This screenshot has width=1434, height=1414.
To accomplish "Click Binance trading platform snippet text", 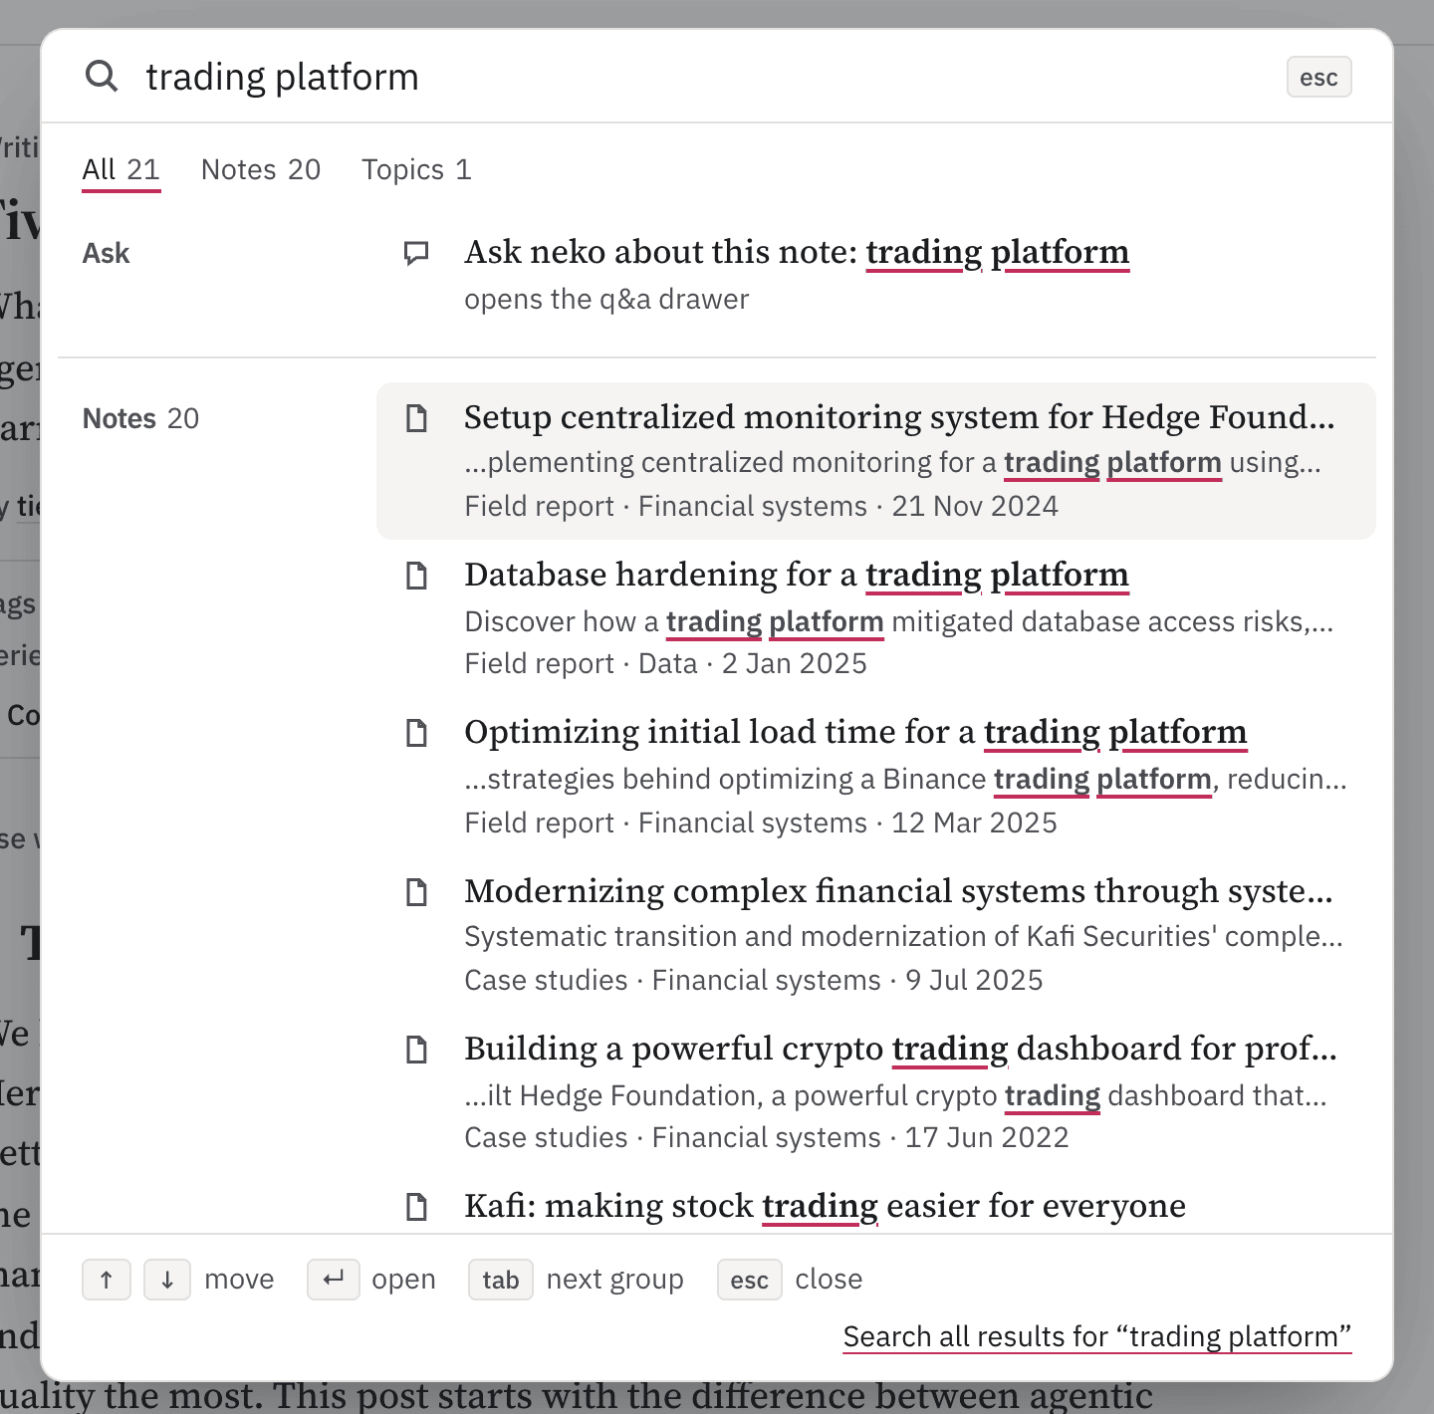I will tap(905, 779).
